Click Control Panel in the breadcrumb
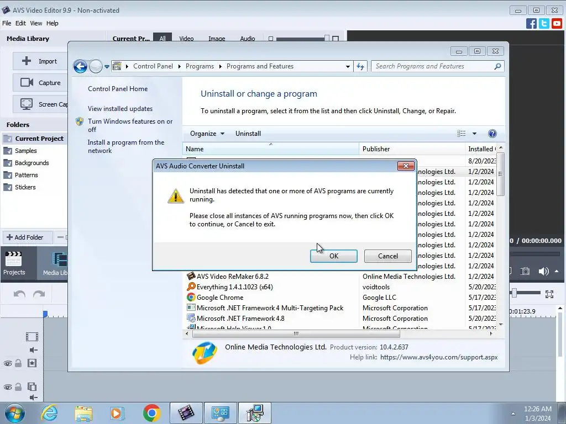This screenshot has width=566, height=424. (153, 66)
